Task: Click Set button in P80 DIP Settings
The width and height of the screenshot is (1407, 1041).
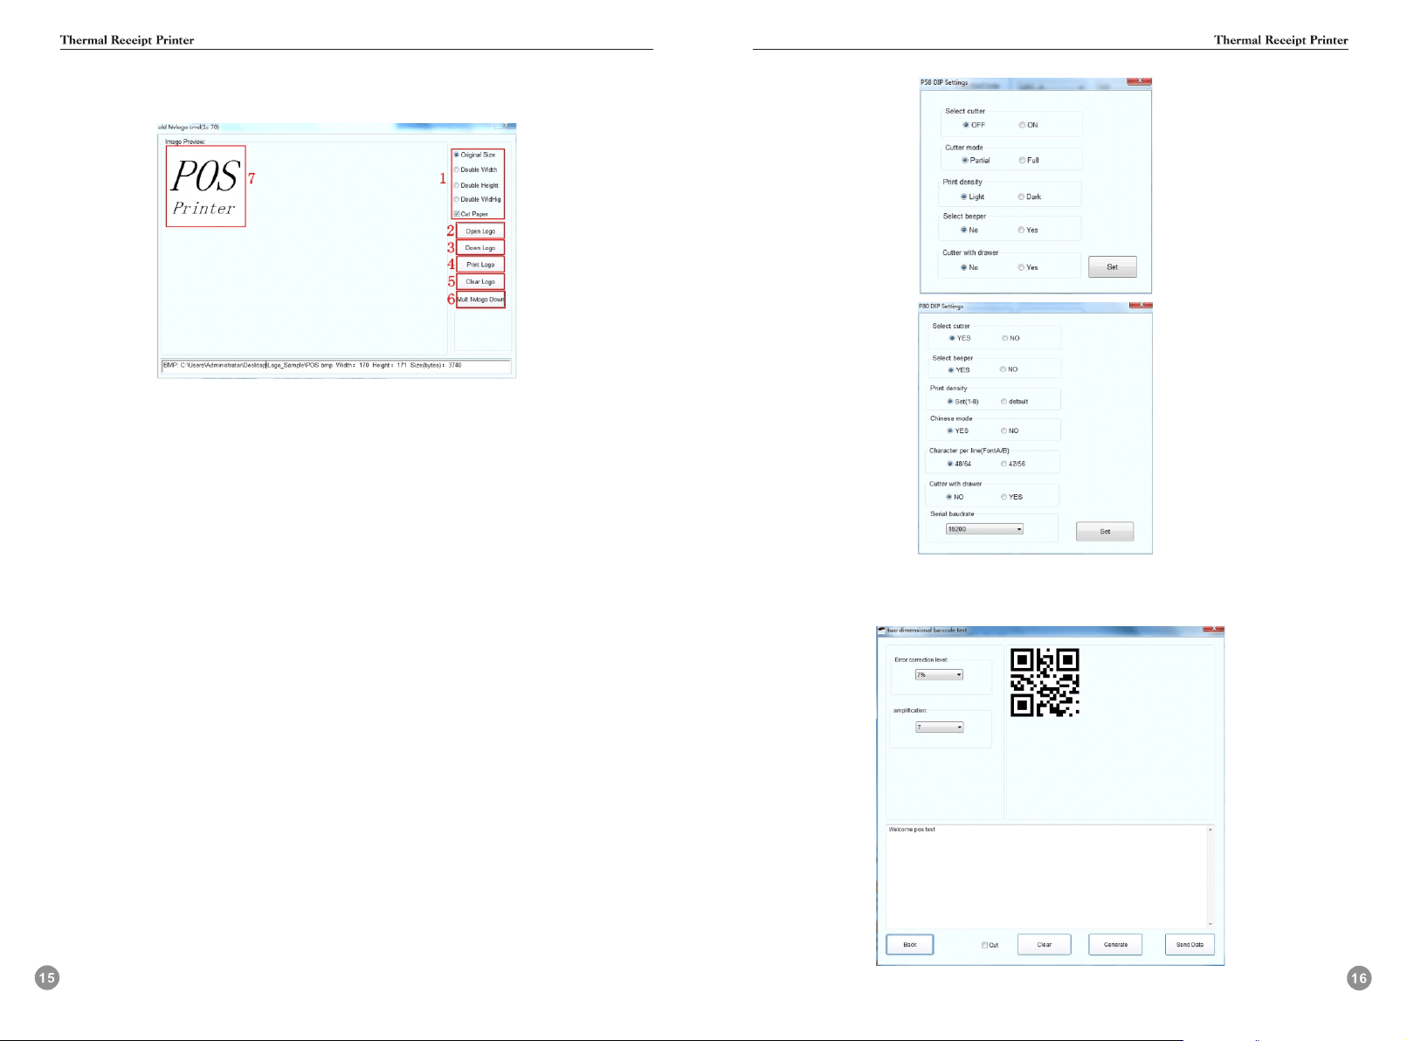Action: pyautogui.click(x=1105, y=532)
